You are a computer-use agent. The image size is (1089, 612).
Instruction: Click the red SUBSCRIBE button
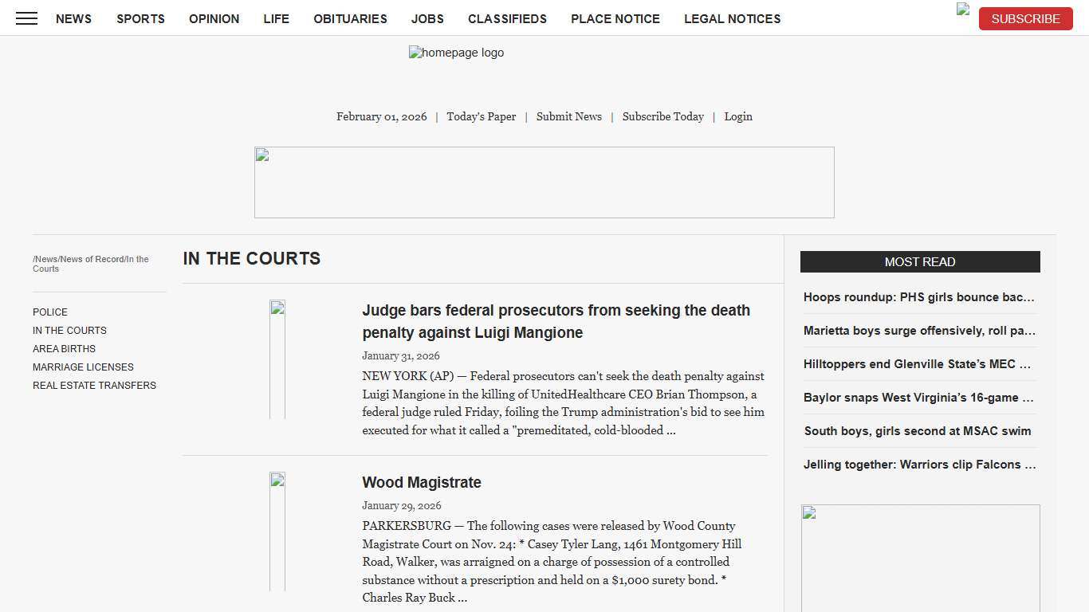[1025, 18]
